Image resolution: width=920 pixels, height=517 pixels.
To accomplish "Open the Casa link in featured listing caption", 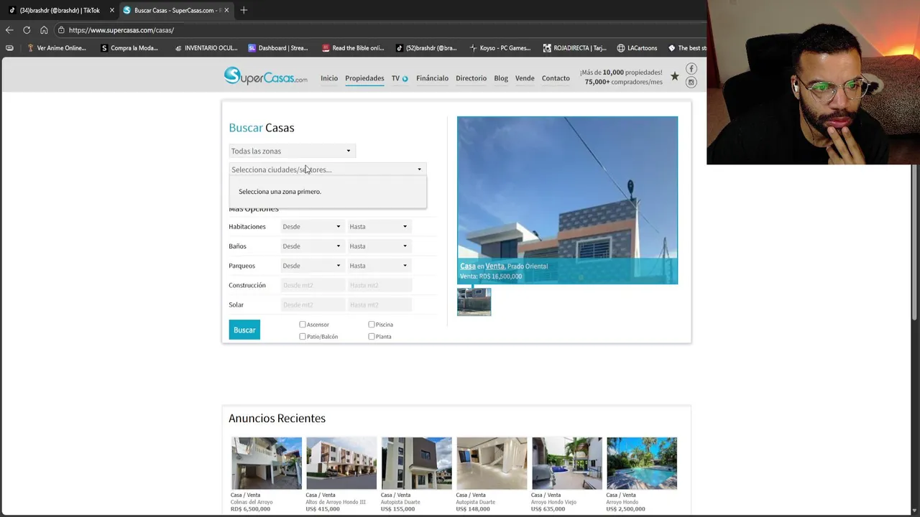I will [x=468, y=266].
